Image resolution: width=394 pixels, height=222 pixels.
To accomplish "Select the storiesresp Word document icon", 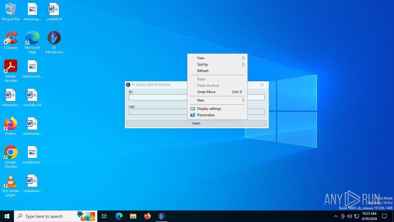I will [32, 126].
